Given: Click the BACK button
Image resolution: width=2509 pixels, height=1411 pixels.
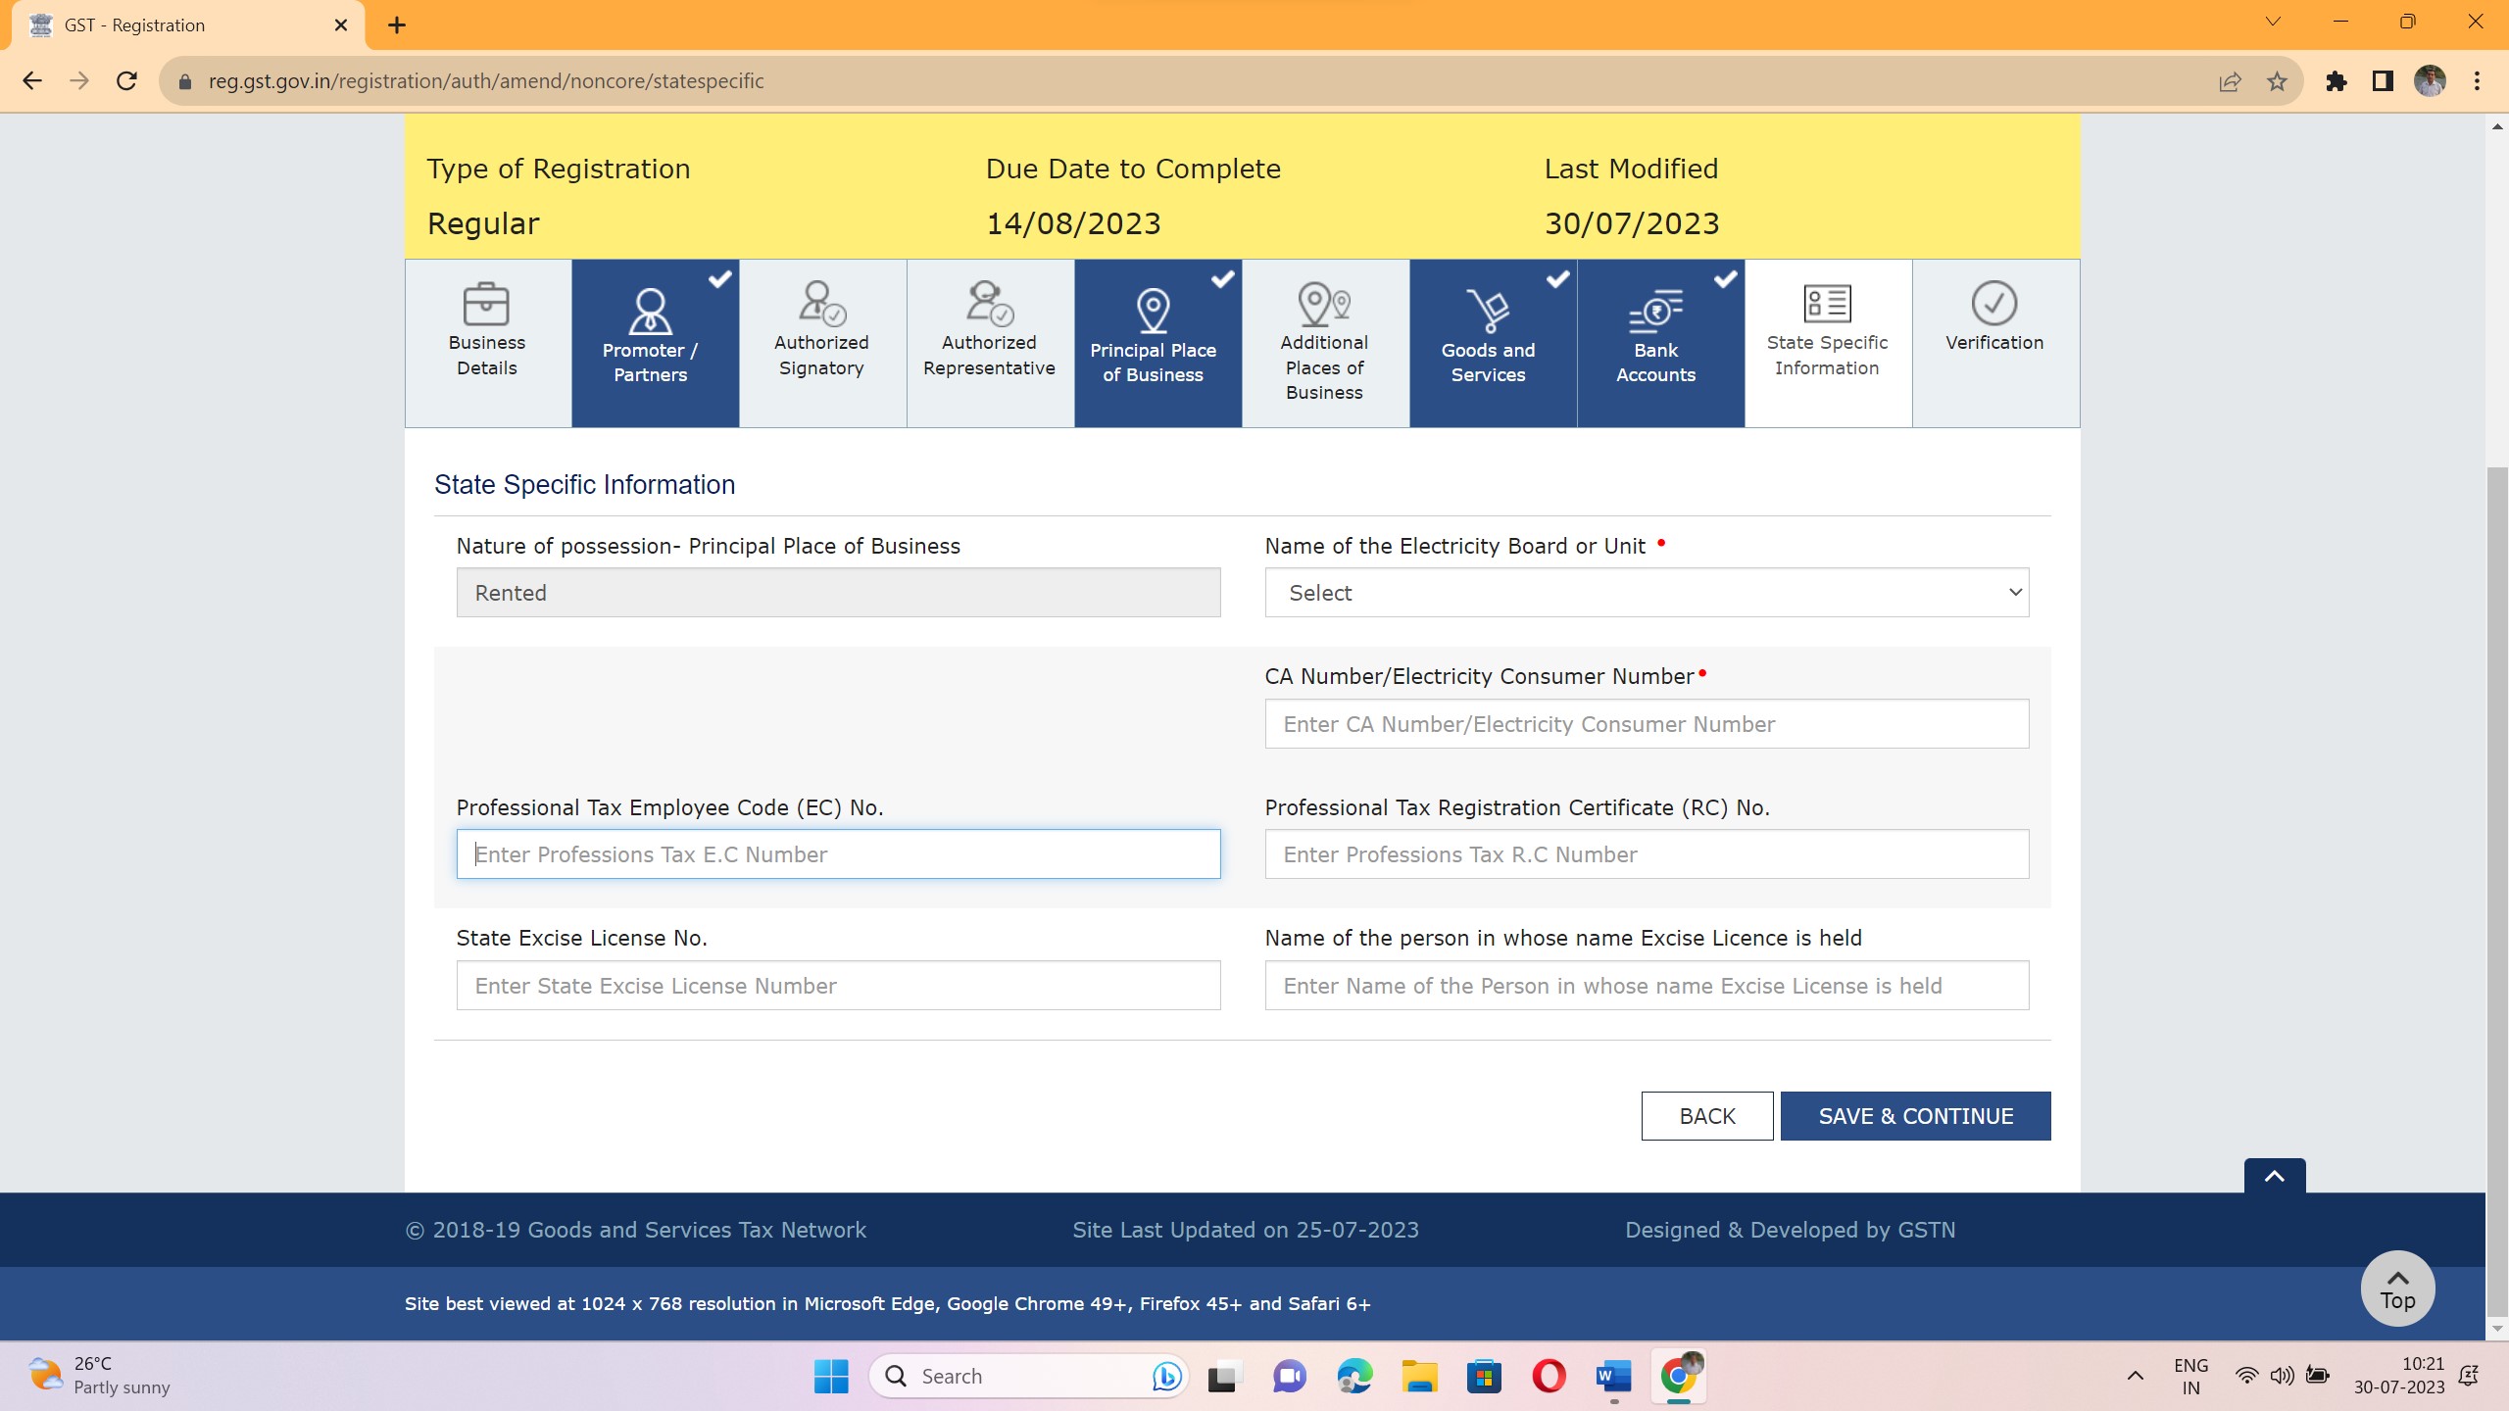Looking at the screenshot, I should coord(1706,1116).
